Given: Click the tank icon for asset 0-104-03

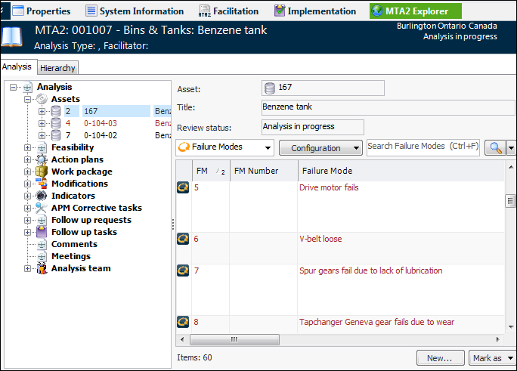Looking at the screenshot, I should [x=56, y=124].
